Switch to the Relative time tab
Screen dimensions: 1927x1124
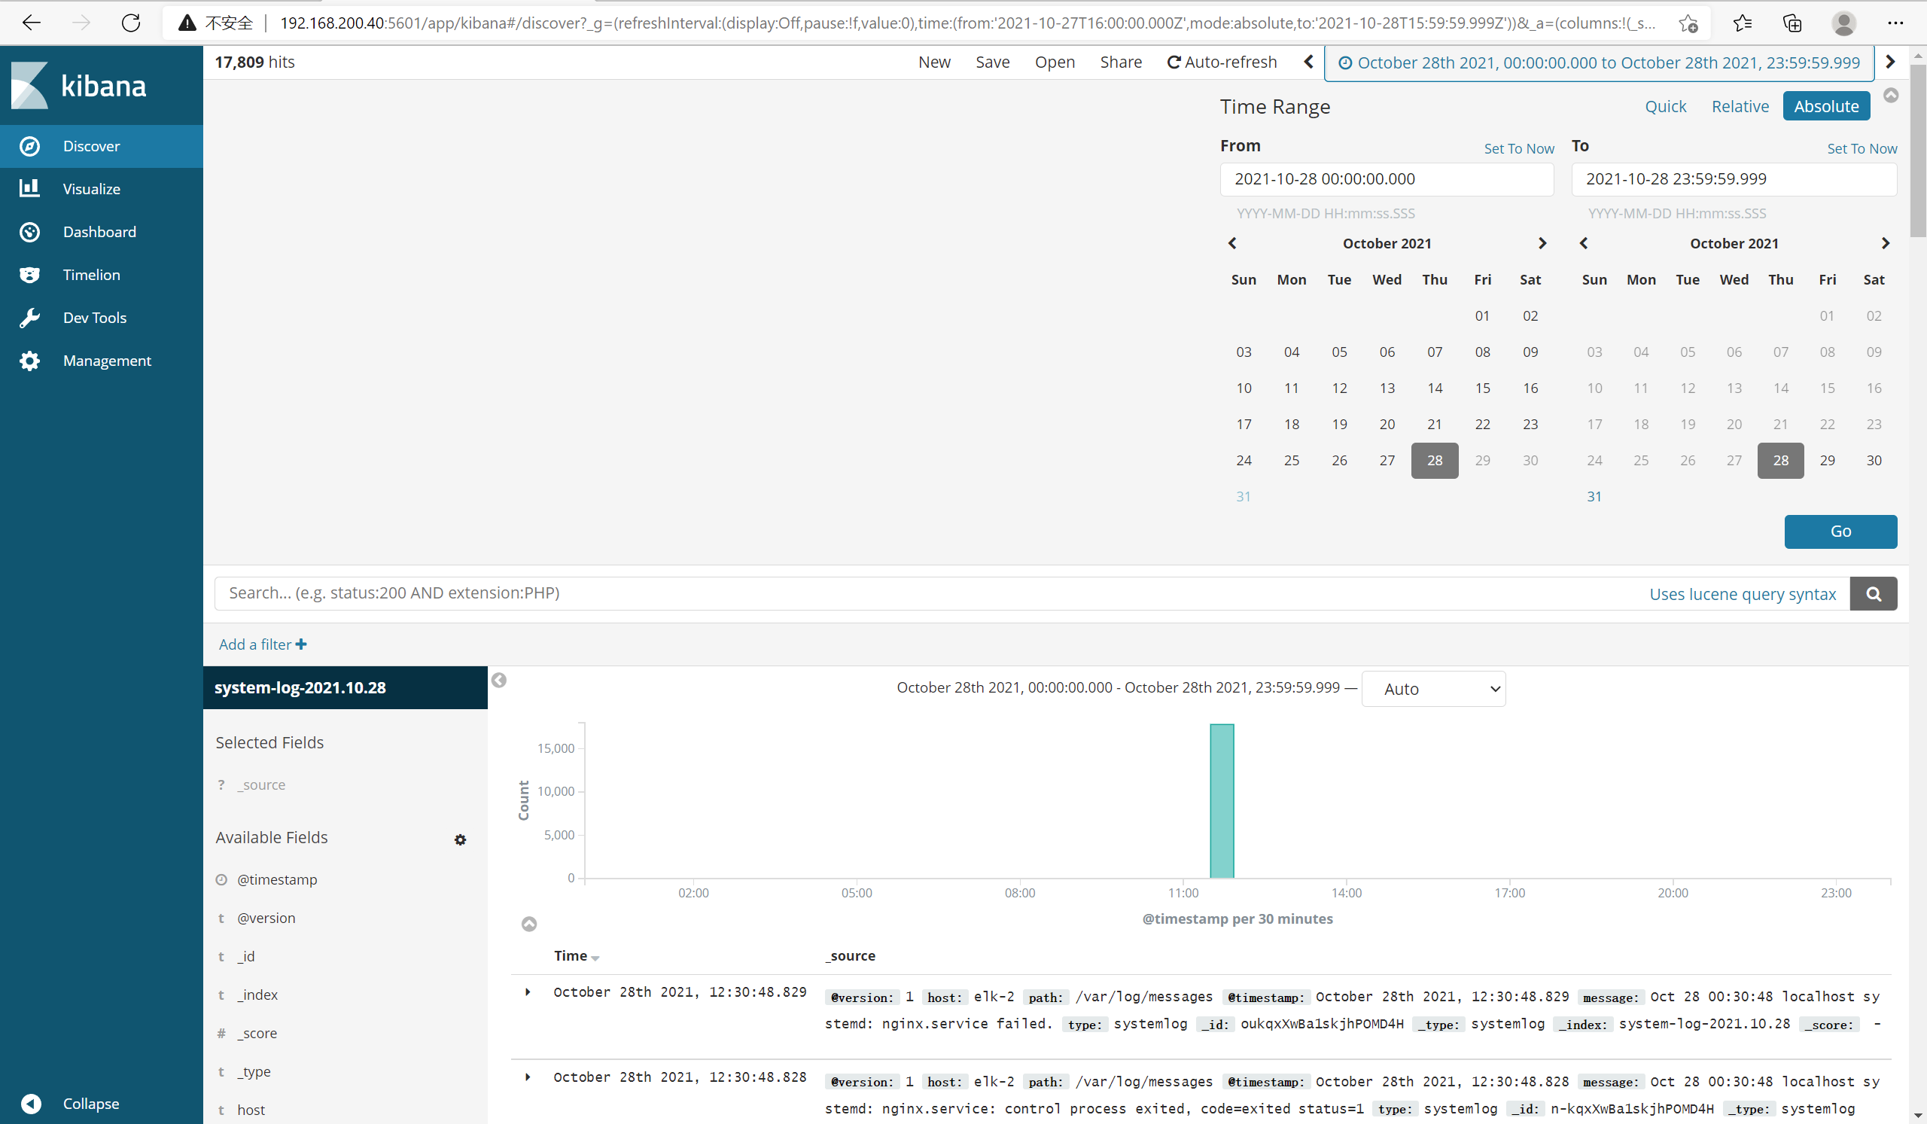pyautogui.click(x=1740, y=106)
